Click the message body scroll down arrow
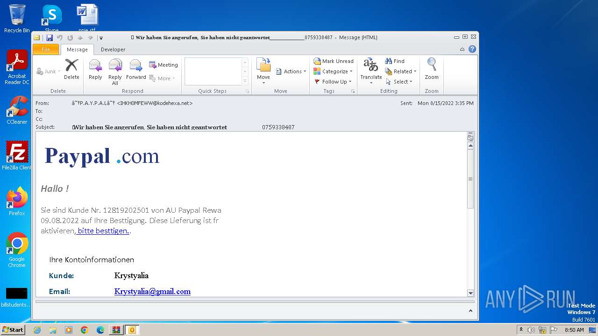The image size is (598, 336). [470, 293]
